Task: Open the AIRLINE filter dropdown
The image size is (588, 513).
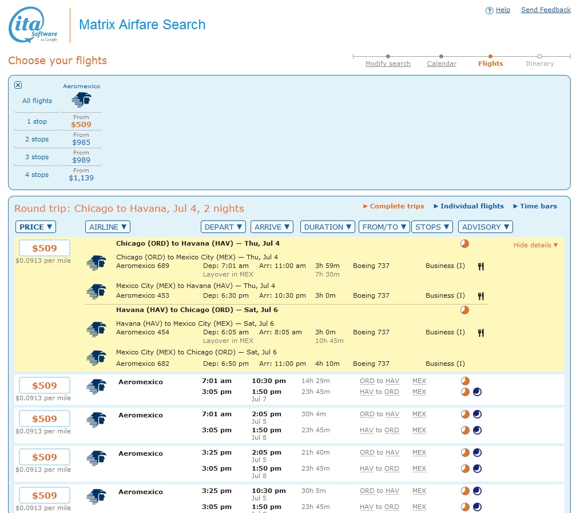Action: click(x=108, y=227)
